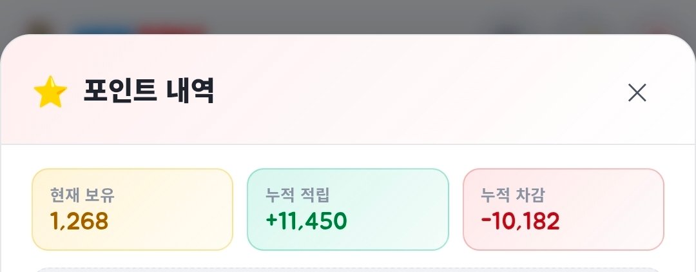
Task: Open the 누적 차감 red summary card
Action: click(563, 209)
